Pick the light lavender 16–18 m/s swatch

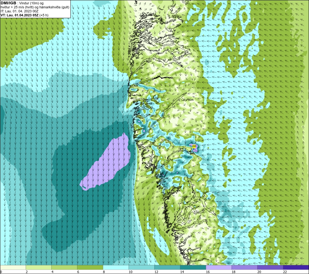(x=219, y=267)
